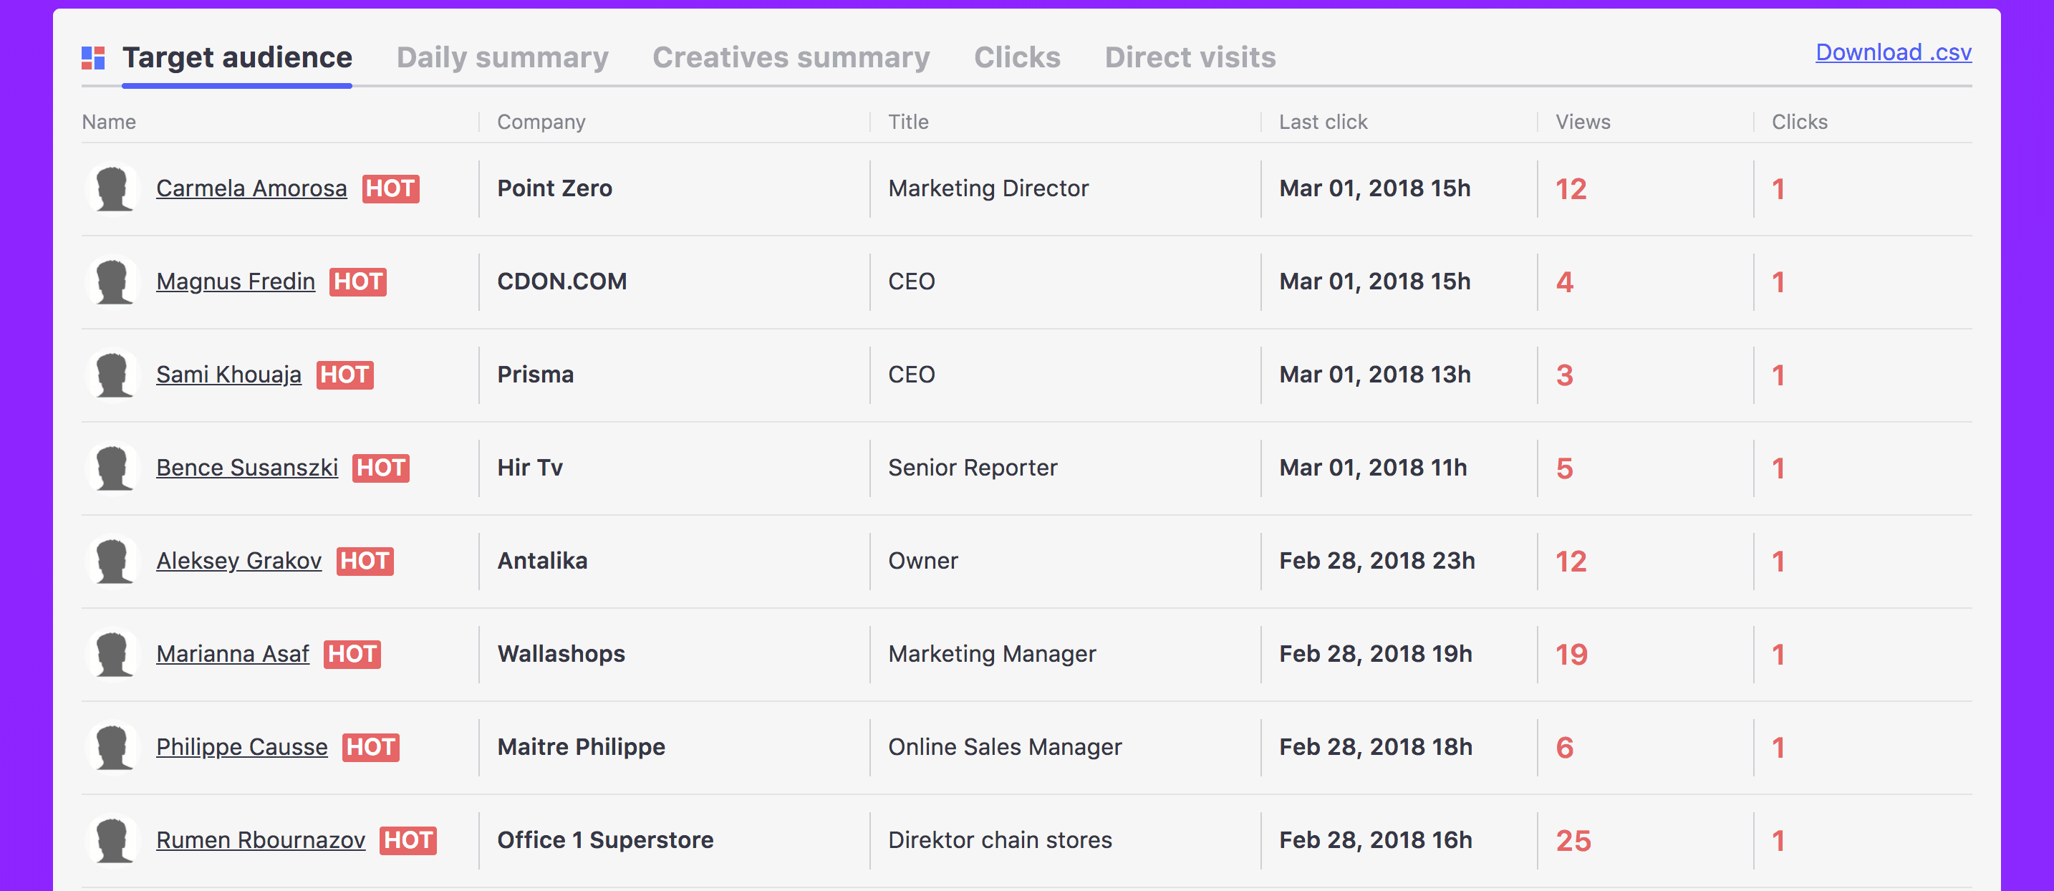
Task: Open Rumen Rbournazov's profile link
Action: (261, 840)
